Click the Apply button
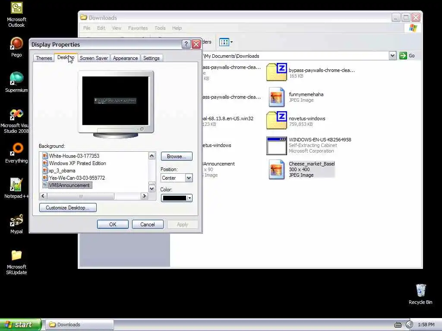The height and width of the screenshot is (331, 442). tap(183, 224)
